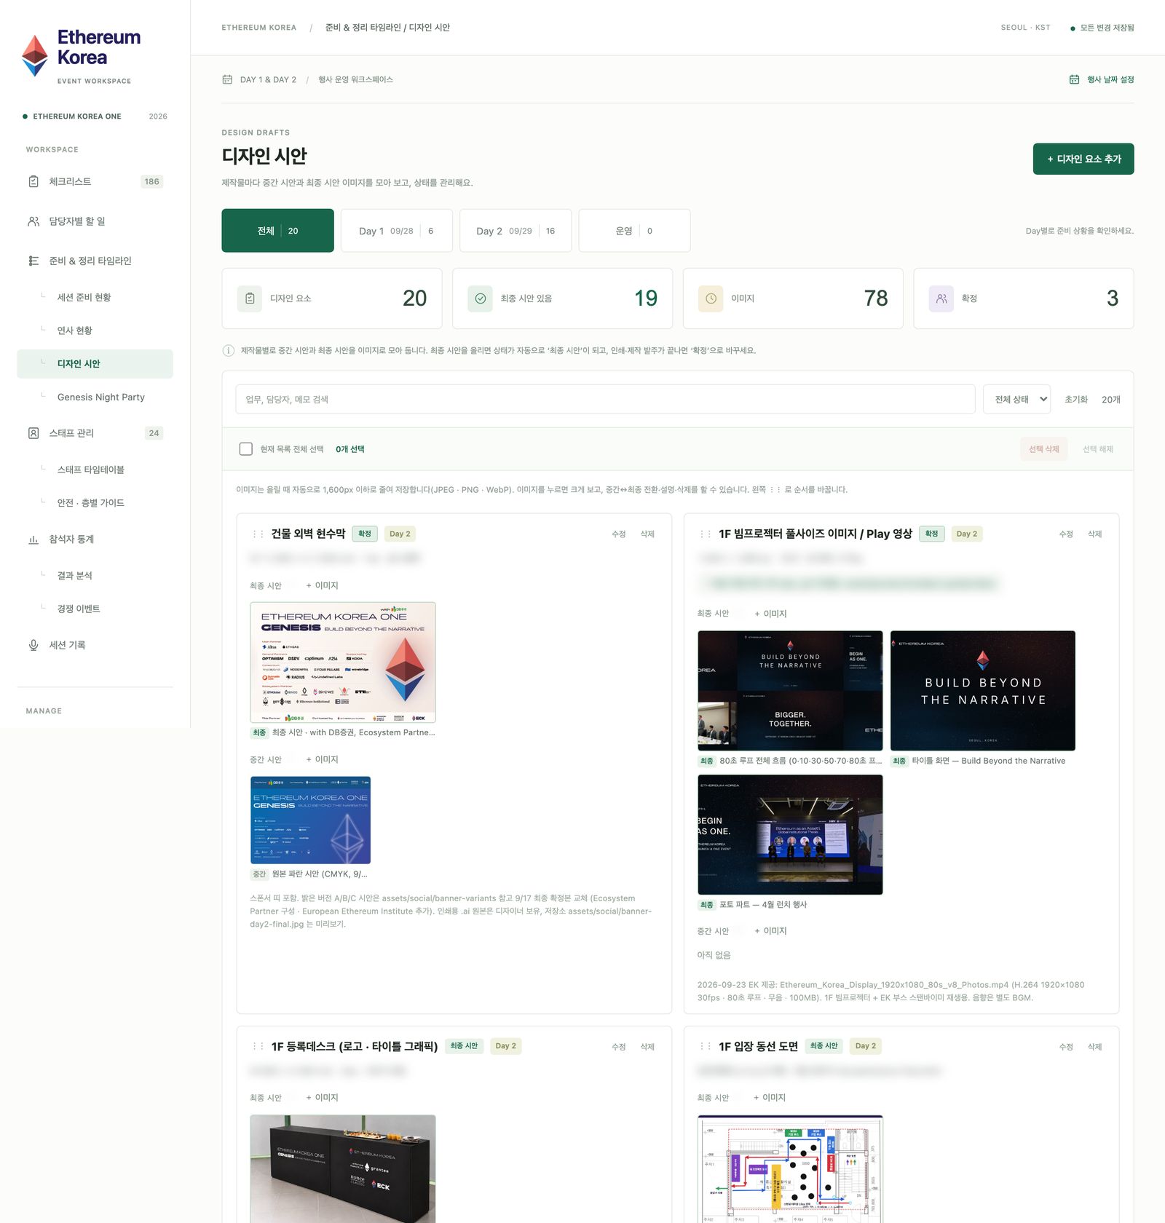Click the 확정 people icon in stats

point(941,298)
